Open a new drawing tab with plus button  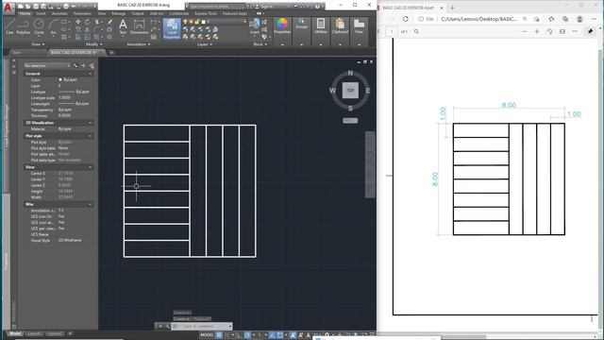coord(111,53)
